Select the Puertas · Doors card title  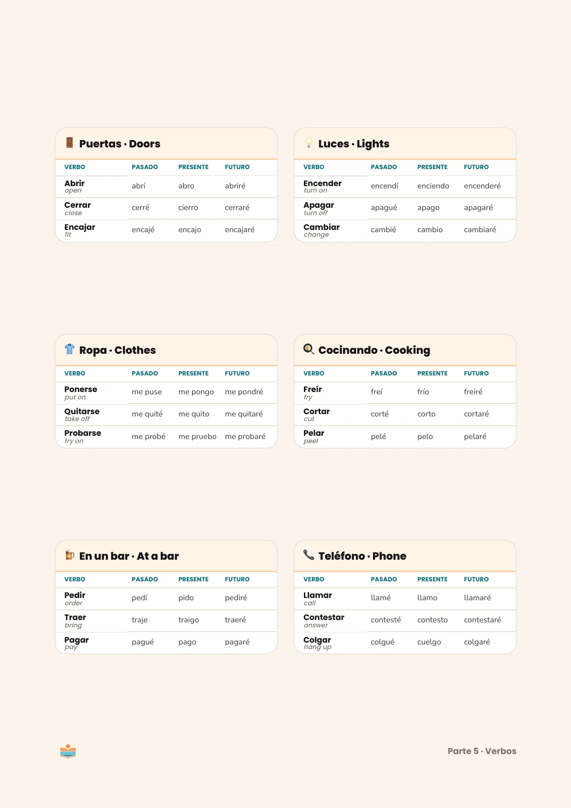pyautogui.click(x=120, y=144)
